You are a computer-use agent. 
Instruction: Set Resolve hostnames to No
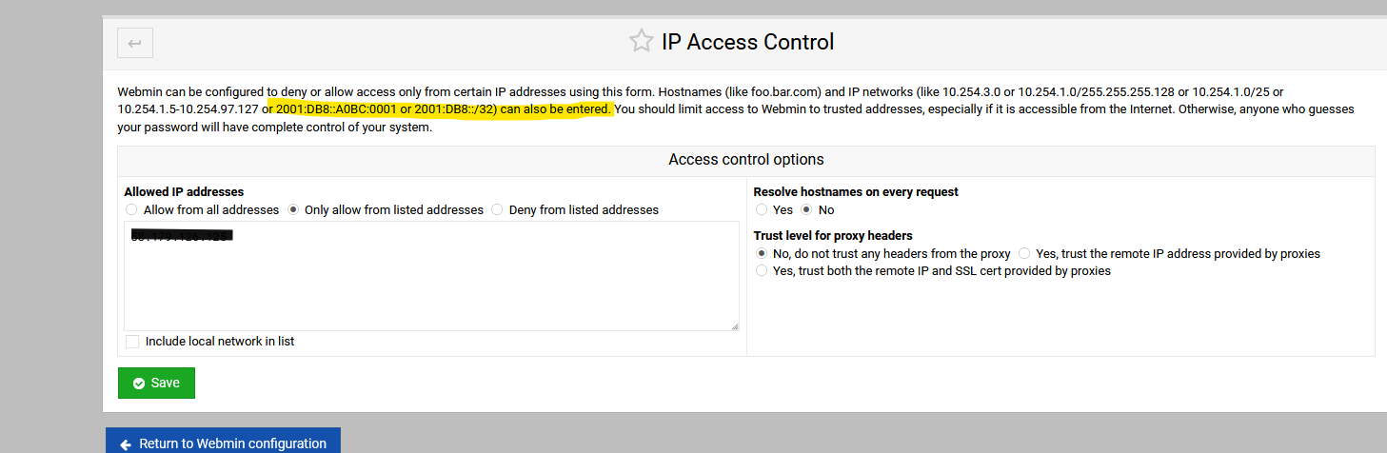[807, 209]
